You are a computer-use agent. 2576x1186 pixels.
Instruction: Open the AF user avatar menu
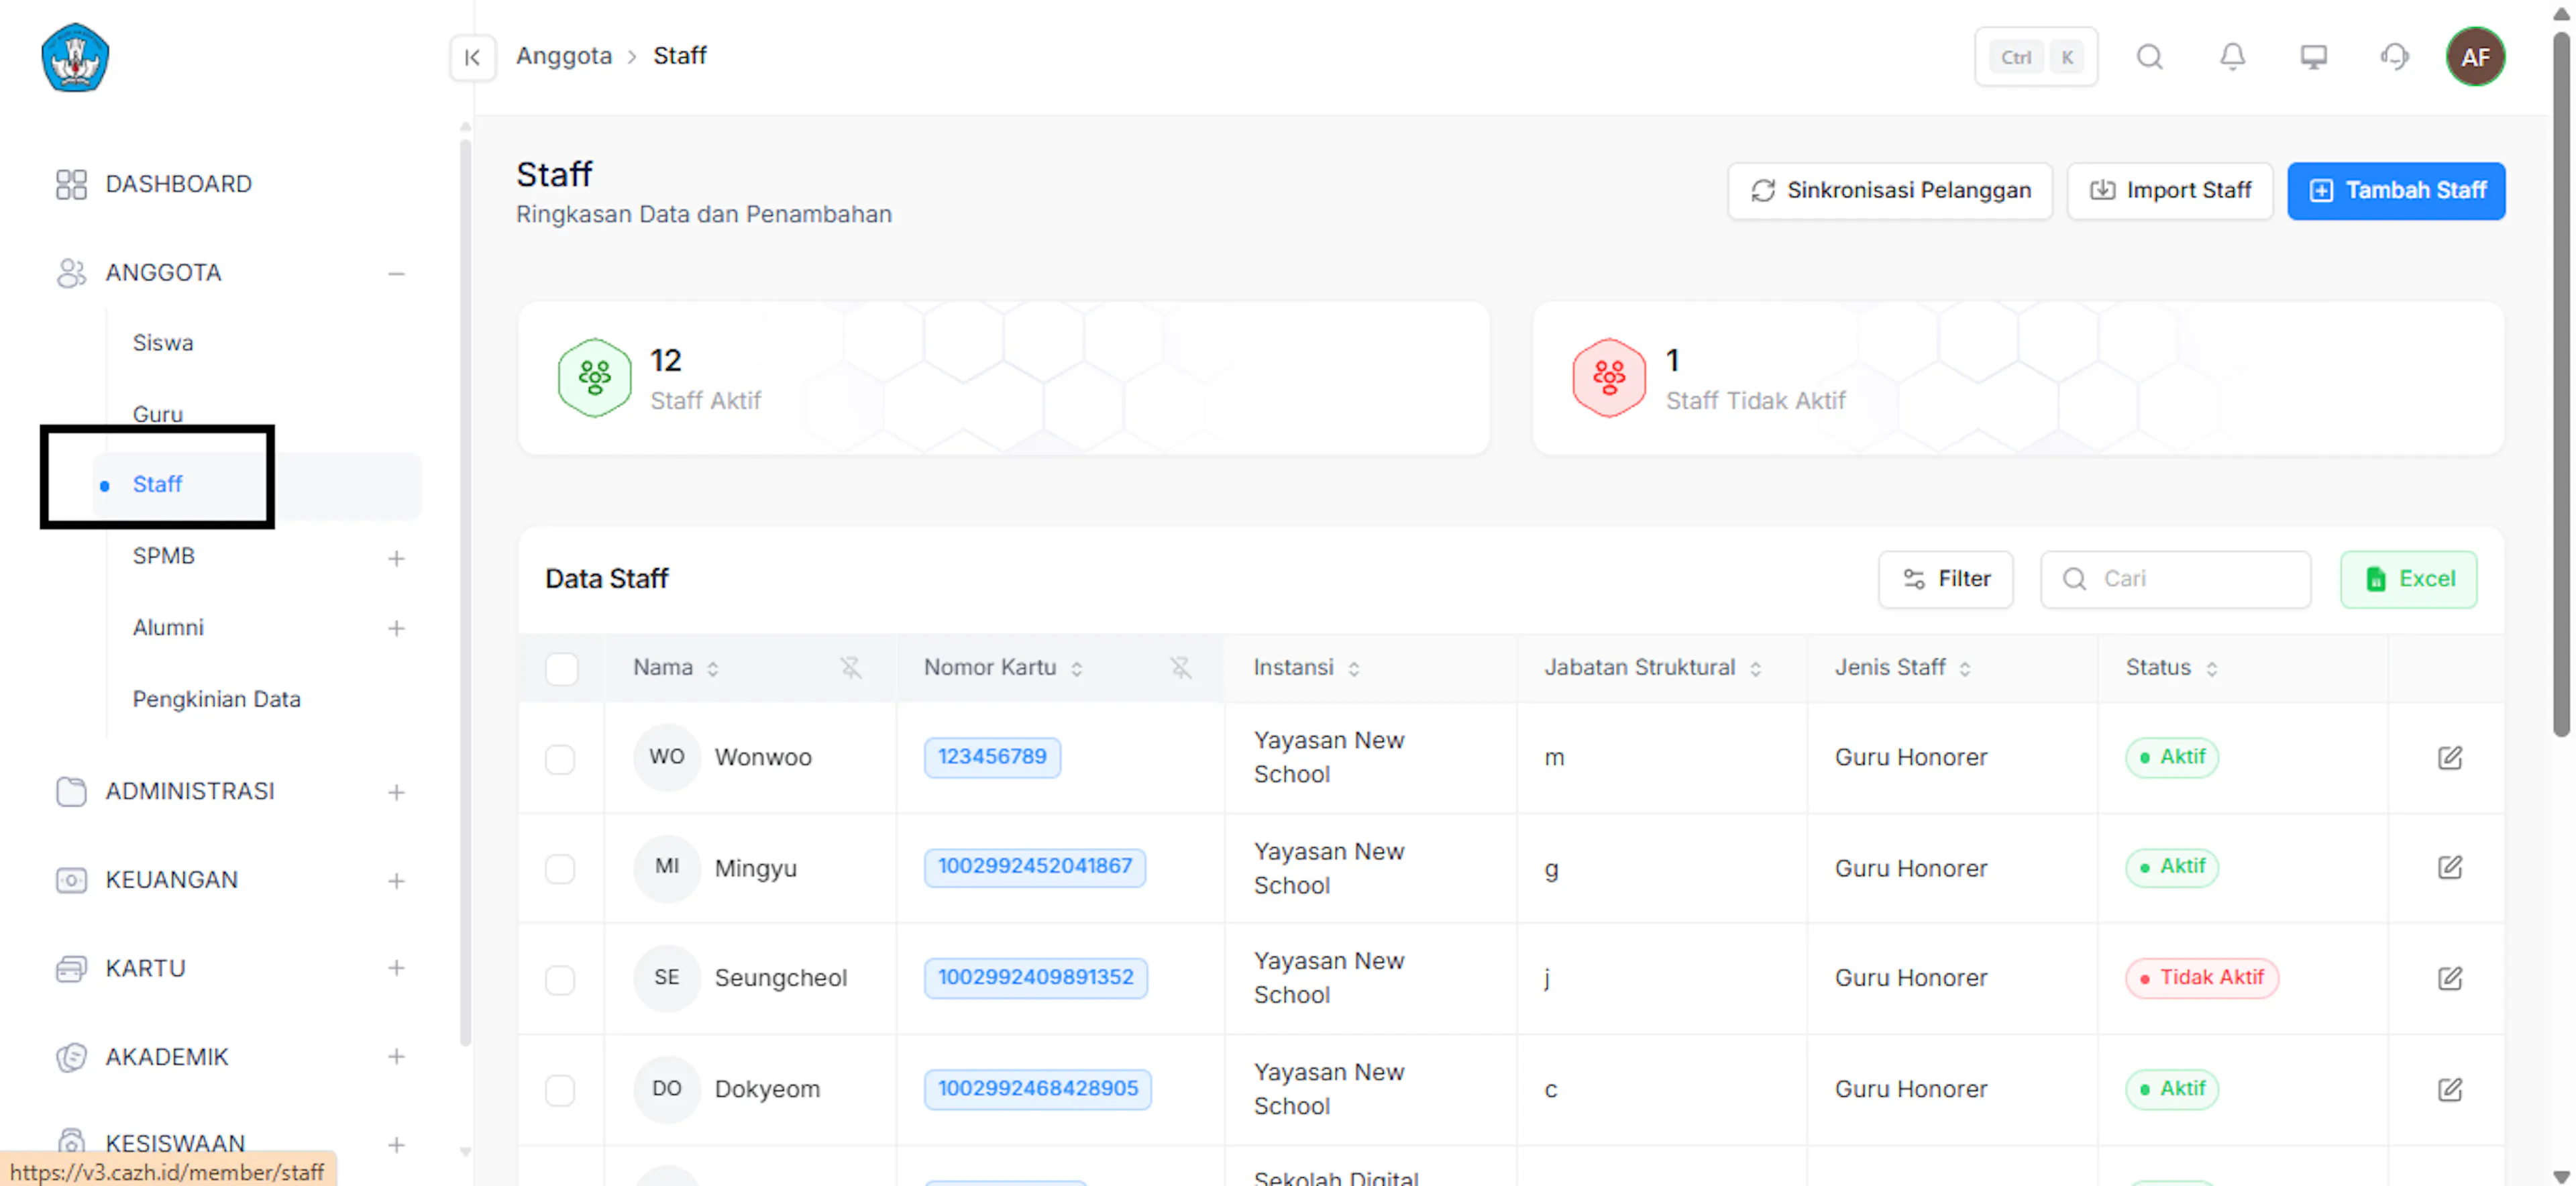click(2475, 57)
